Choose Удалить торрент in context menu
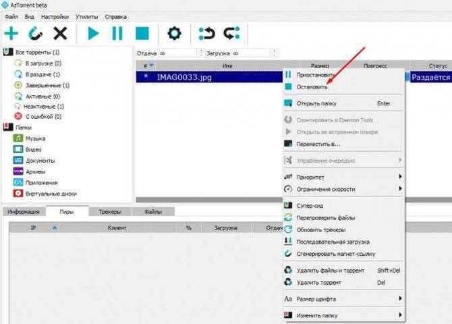 click(x=343, y=282)
